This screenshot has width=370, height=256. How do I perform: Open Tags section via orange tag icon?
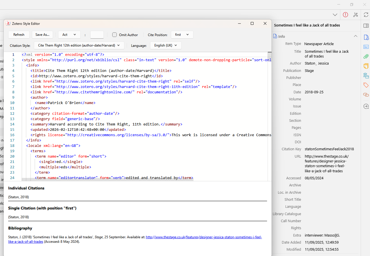point(366,85)
